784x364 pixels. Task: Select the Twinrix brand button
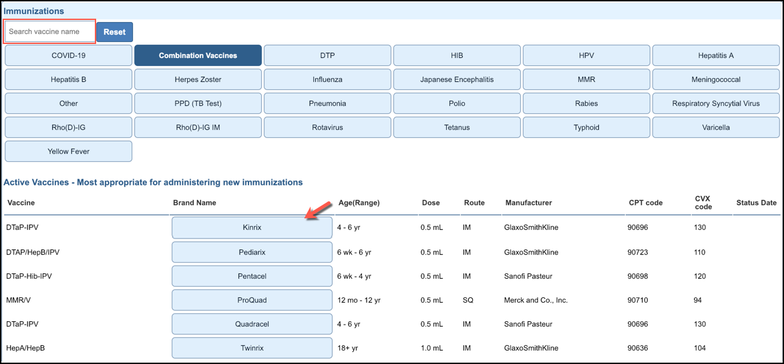(252, 348)
